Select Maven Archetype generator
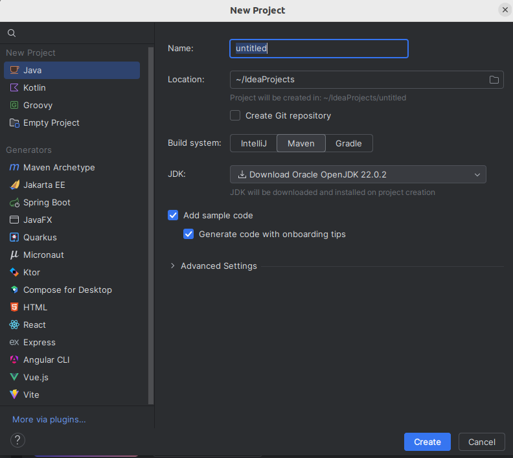Screen dimensions: 513x458 point(72,167)
